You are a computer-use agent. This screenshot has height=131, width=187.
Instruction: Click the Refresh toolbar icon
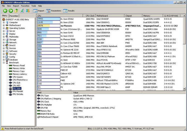click(x=22, y=11)
